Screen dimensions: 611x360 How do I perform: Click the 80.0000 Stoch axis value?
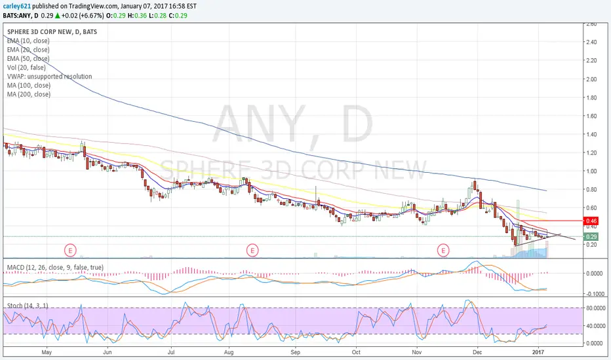(595, 308)
